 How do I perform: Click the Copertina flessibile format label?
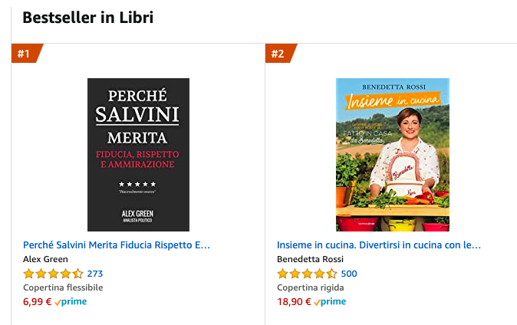63,287
